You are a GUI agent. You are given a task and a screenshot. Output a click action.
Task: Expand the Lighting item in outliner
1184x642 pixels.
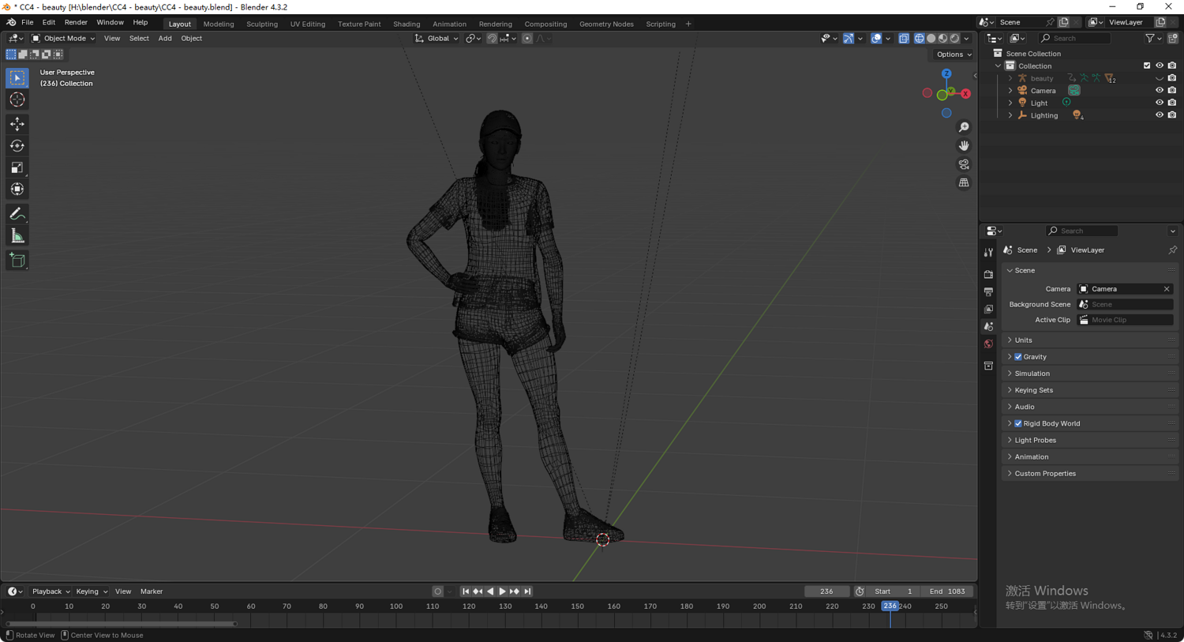coord(1010,115)
